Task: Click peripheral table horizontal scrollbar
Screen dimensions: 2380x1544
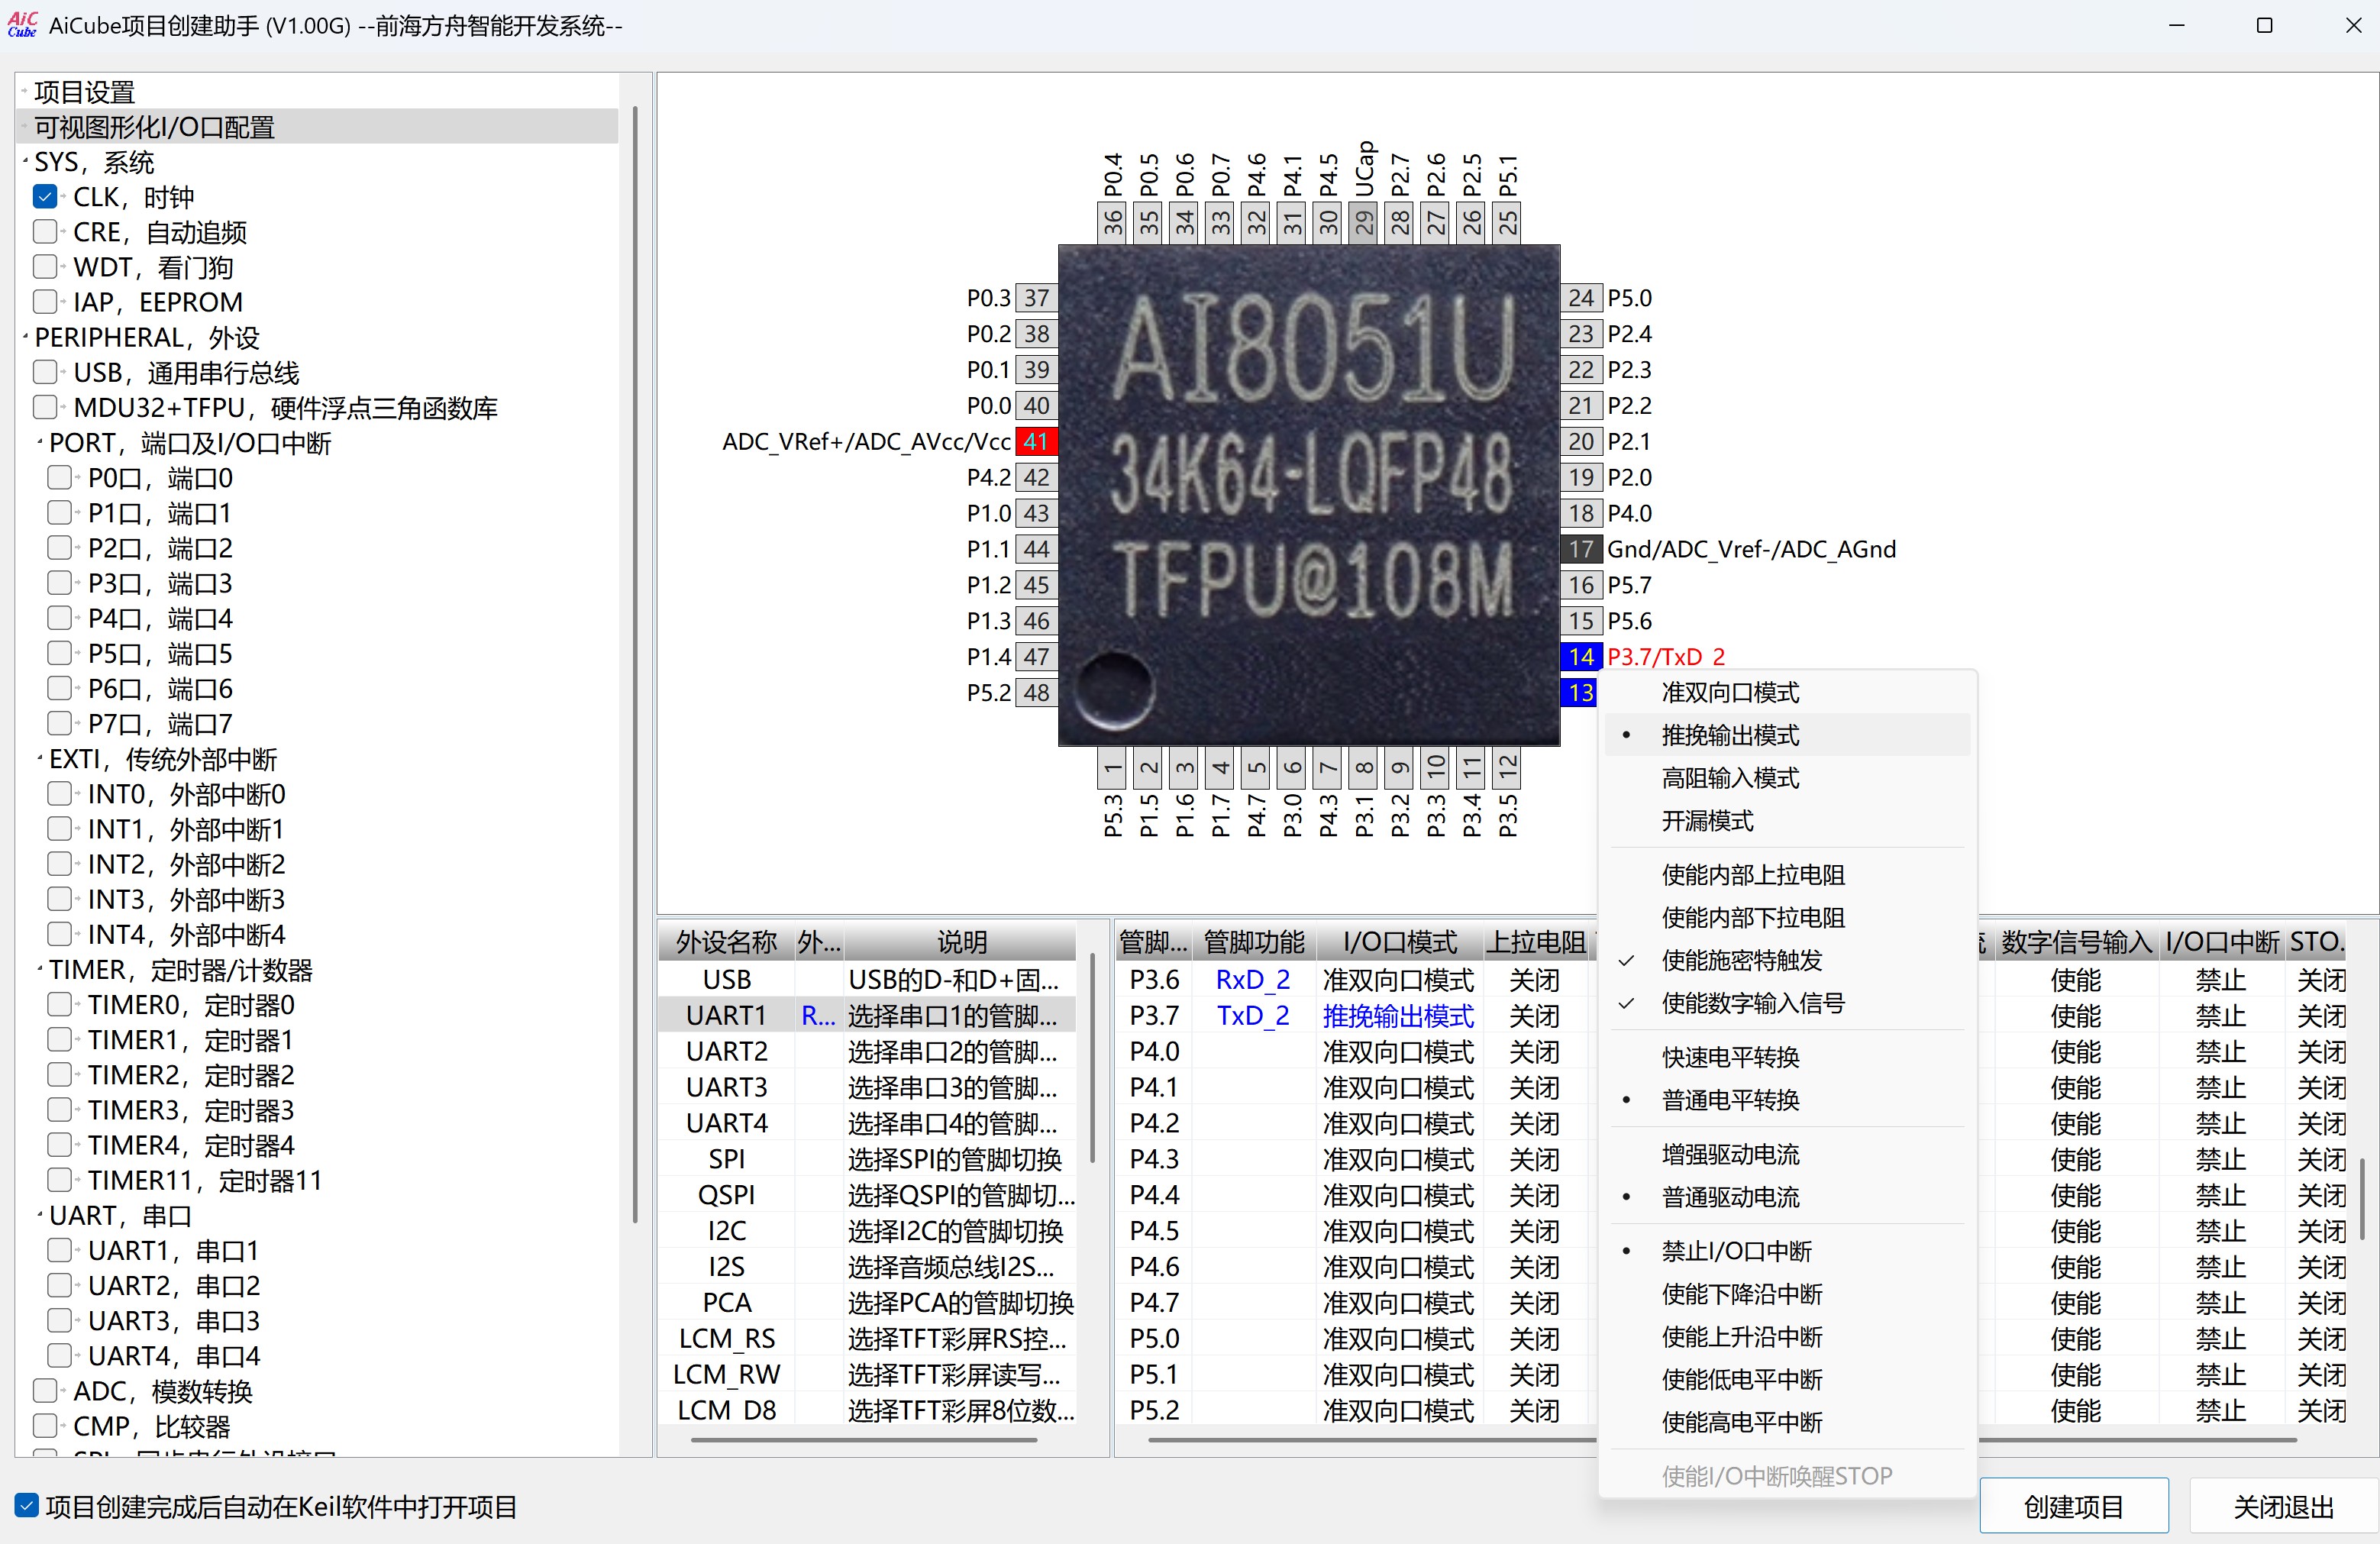Action: pyautogui.click(x=864, y=1440)
